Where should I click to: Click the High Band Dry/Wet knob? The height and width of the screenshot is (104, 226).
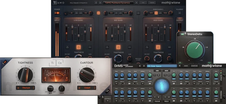(x=147, y=59)
